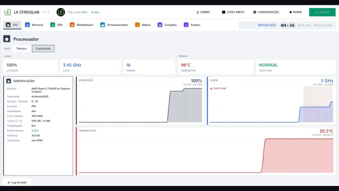Click the 8 / 16 cores value

pos(35,101)
